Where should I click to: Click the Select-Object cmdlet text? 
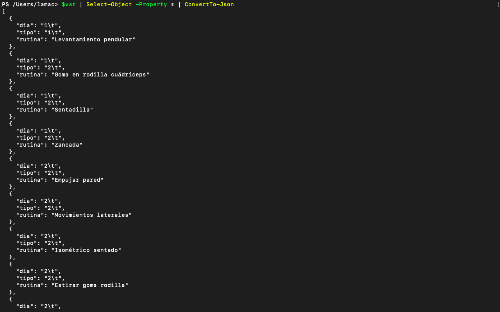pyautogui.click(x=109, y=4)
